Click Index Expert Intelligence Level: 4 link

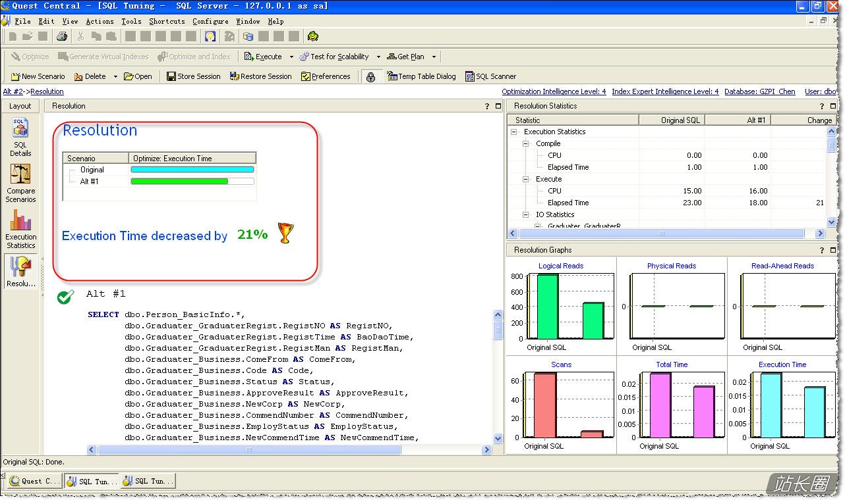665,91
